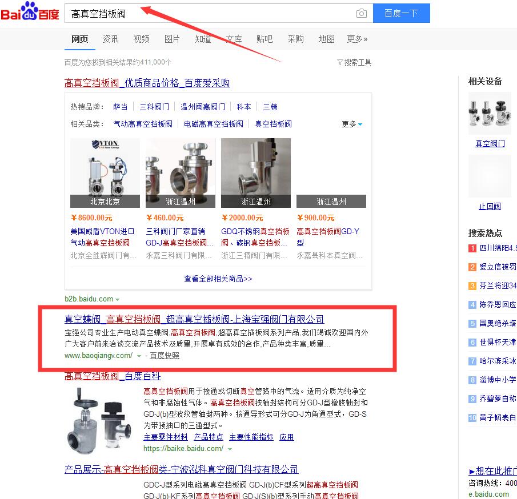The height and width of the screenshot is (499, 517).
Task: Open 宁波泓科真空阀门科技有限公司 result
Action: [x=181, y=469]
